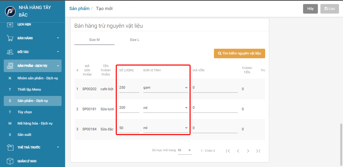Image resolution: width=343 pixels, height=167 pixels.
Task: Click quantity field for Sữa đặc
Action: click(129, 128)
